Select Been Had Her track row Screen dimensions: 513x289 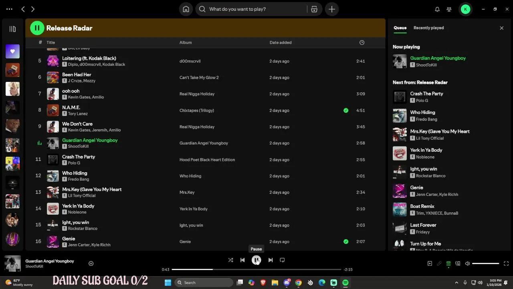click(x=205, y=77)
